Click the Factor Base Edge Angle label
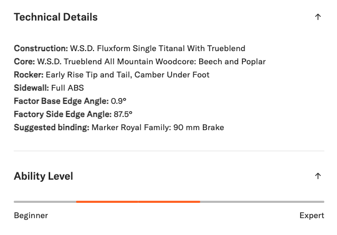Viewport: 337px width, 235px height. coord(61,101)
